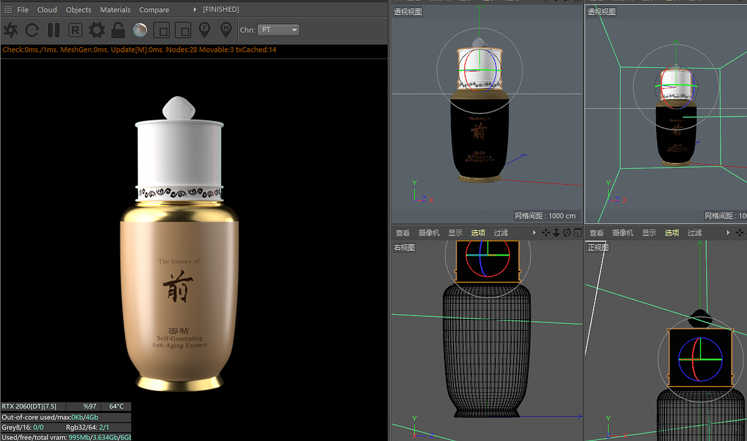Click the rotate view icon of 右视图 viewport
The image size is (747, 441).
point(567,233)
